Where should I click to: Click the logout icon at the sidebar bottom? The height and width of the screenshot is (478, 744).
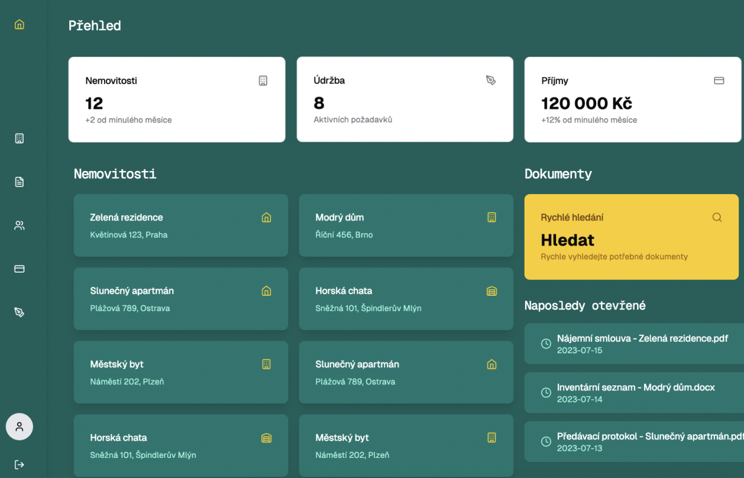coord(20,464)
